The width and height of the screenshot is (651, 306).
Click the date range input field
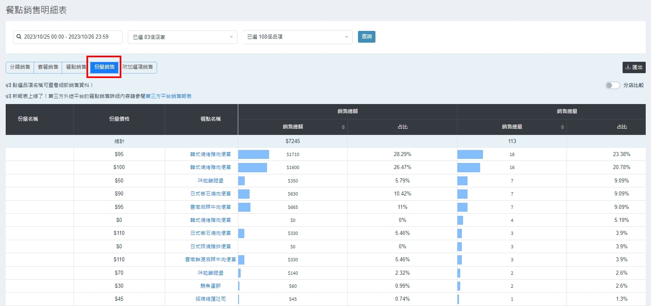point(71,37)
